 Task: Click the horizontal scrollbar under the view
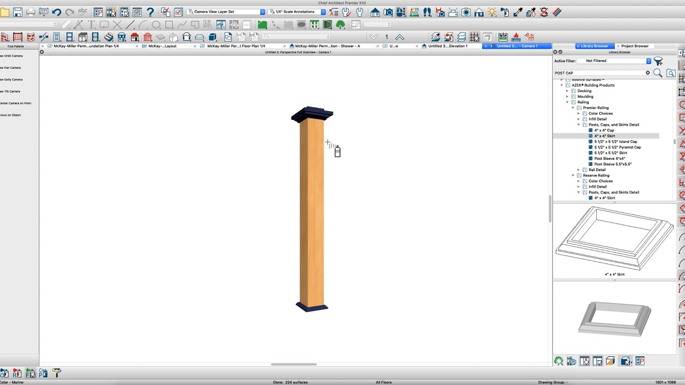coord(294,364)
